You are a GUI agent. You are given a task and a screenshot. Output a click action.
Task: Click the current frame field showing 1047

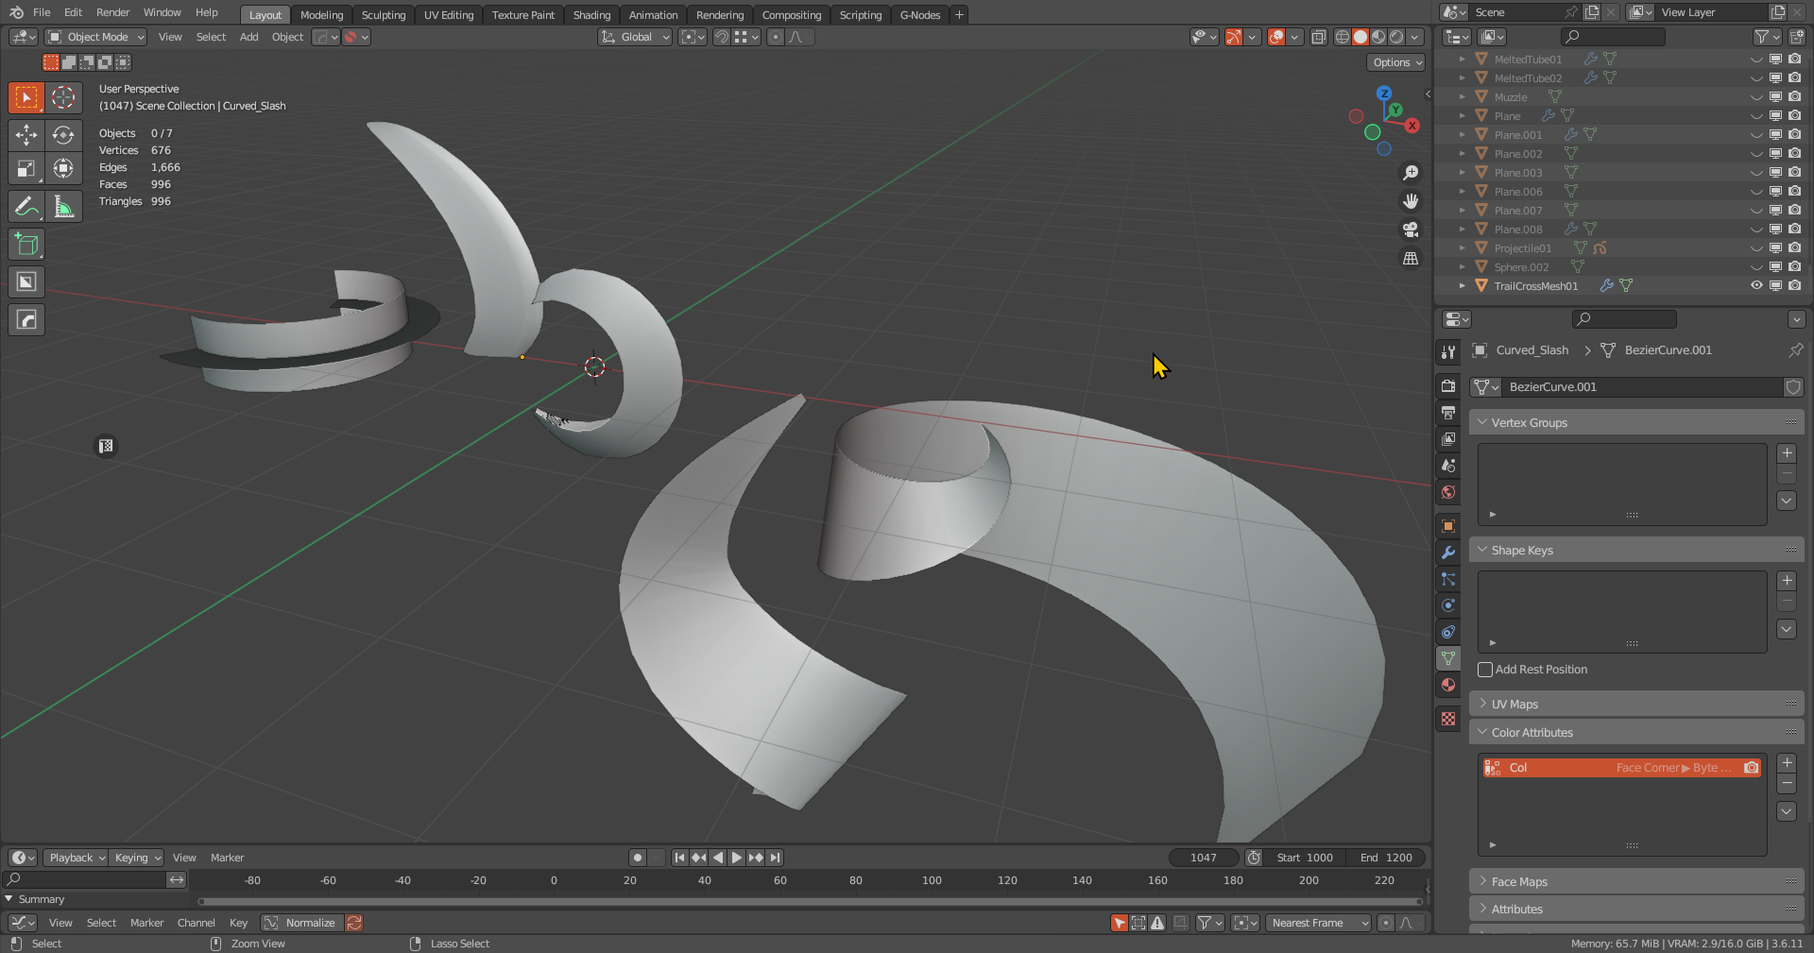1203,858
